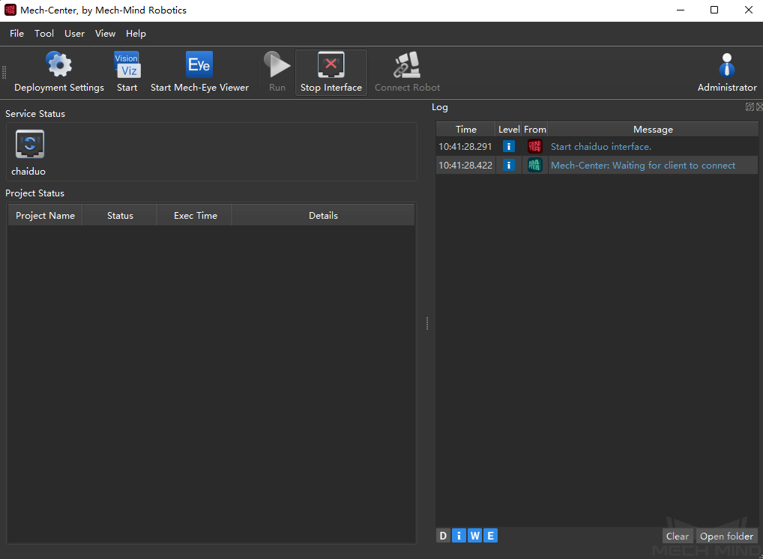Image resolution: width=763 pixels, height=559 pixels.
Task: Click red Center source icon in log
Action: point(535,146)
